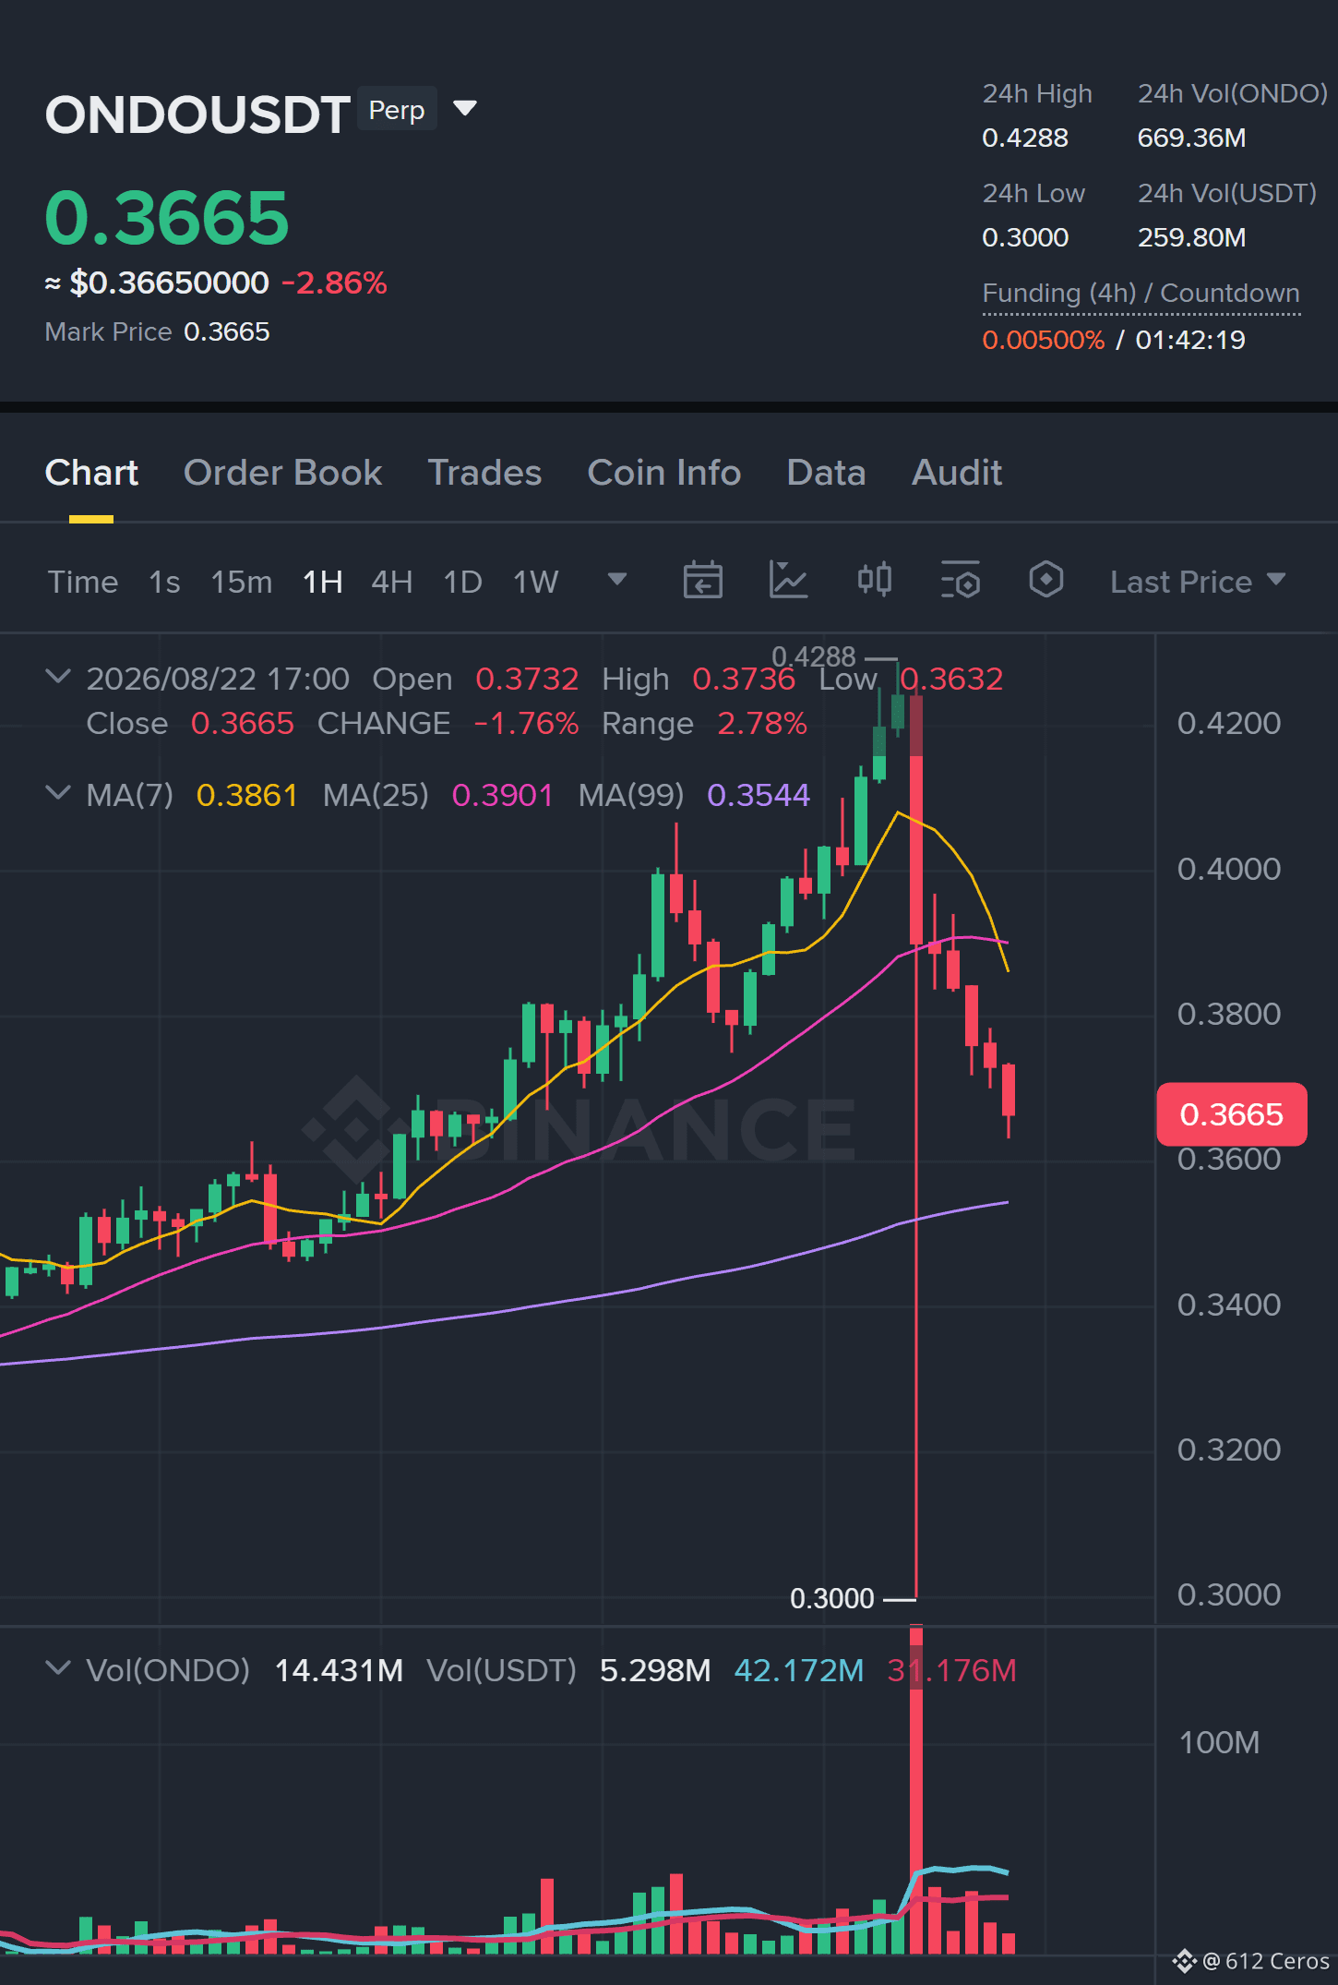Viewport: 1338px width, 1985px height.
Task: Click the hexagon chart tools icon
Action: pyautogui.click(x=1045, y=581)
